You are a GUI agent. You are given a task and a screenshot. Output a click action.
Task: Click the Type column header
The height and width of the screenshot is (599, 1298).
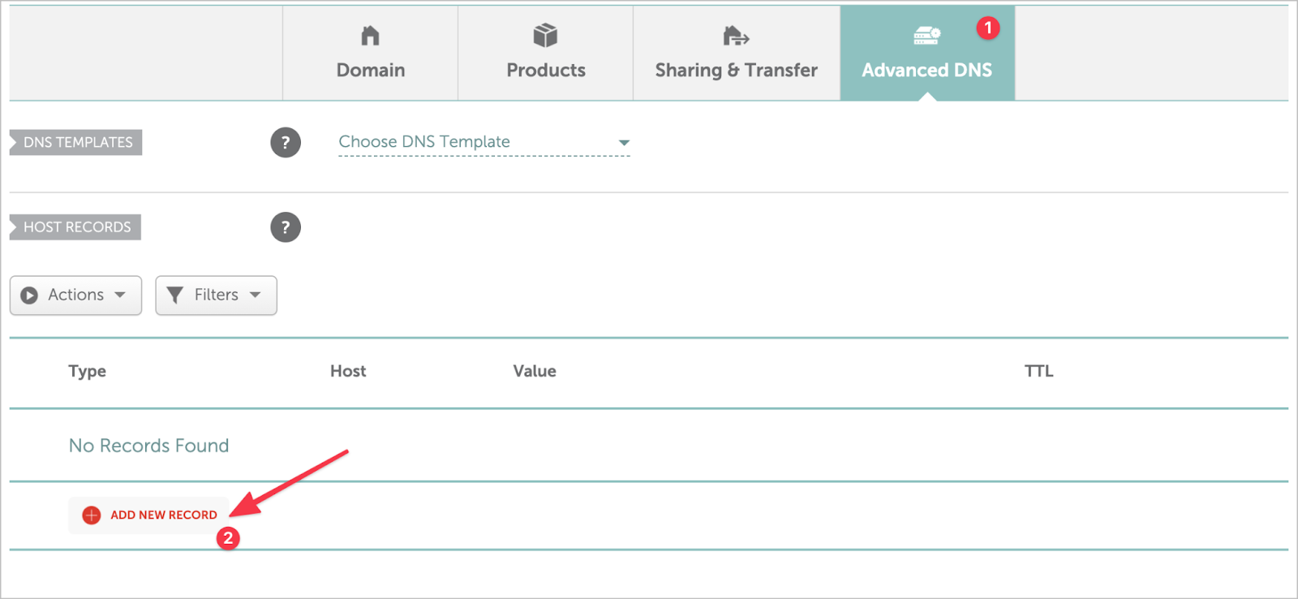click(88, 372)
